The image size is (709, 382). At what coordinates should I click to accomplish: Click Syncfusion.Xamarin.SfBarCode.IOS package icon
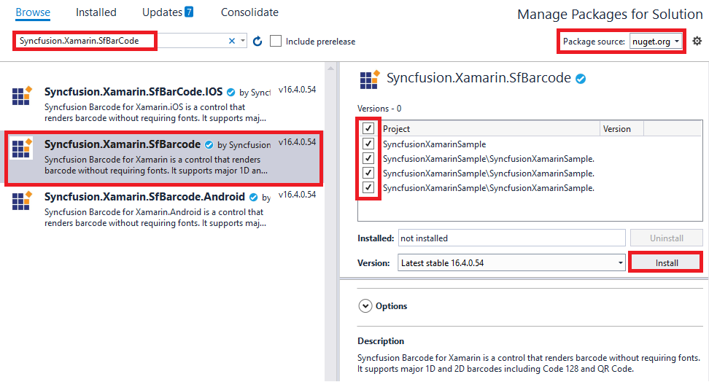22,95
